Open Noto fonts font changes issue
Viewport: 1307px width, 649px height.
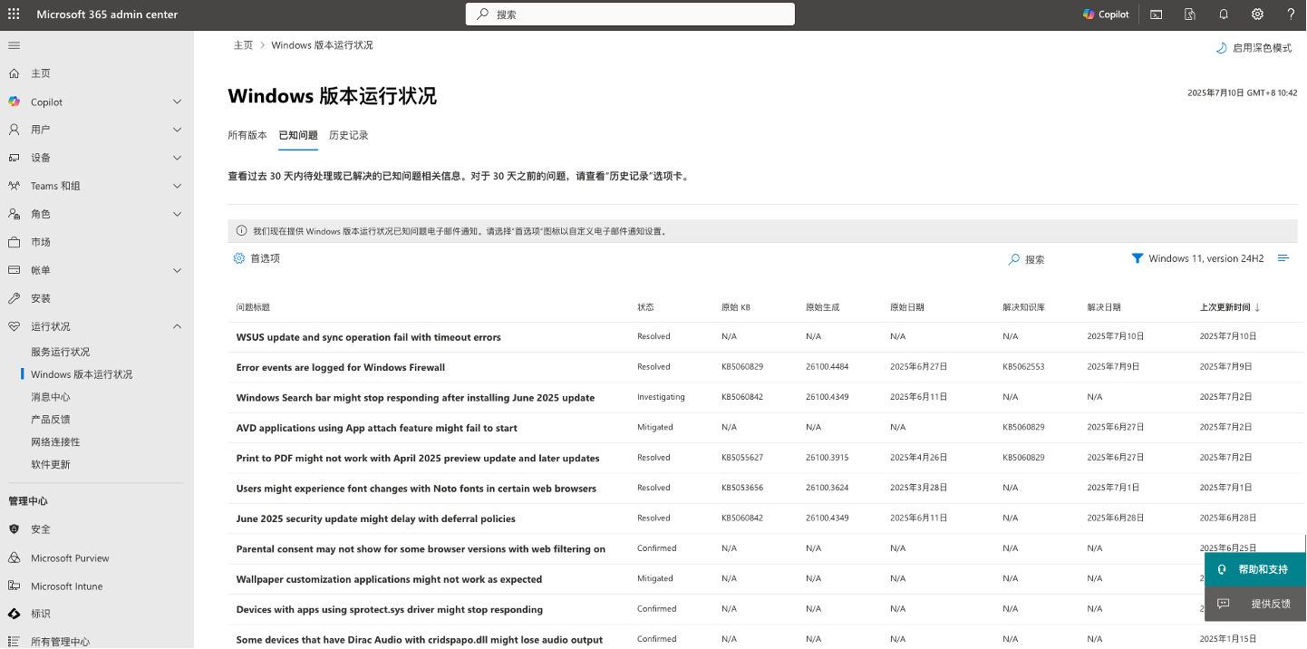point(416,489)
